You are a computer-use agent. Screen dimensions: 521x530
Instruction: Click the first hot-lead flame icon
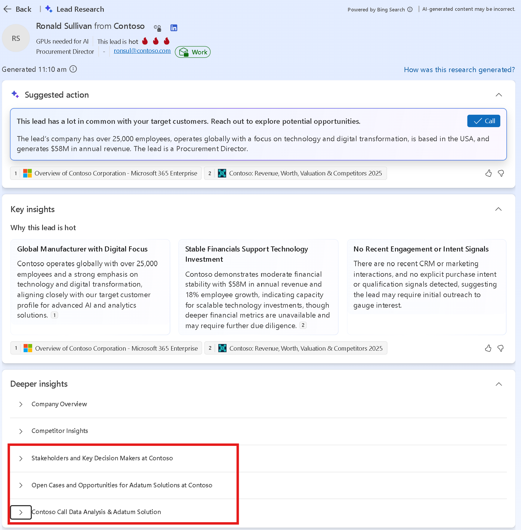tap(145, 41)
